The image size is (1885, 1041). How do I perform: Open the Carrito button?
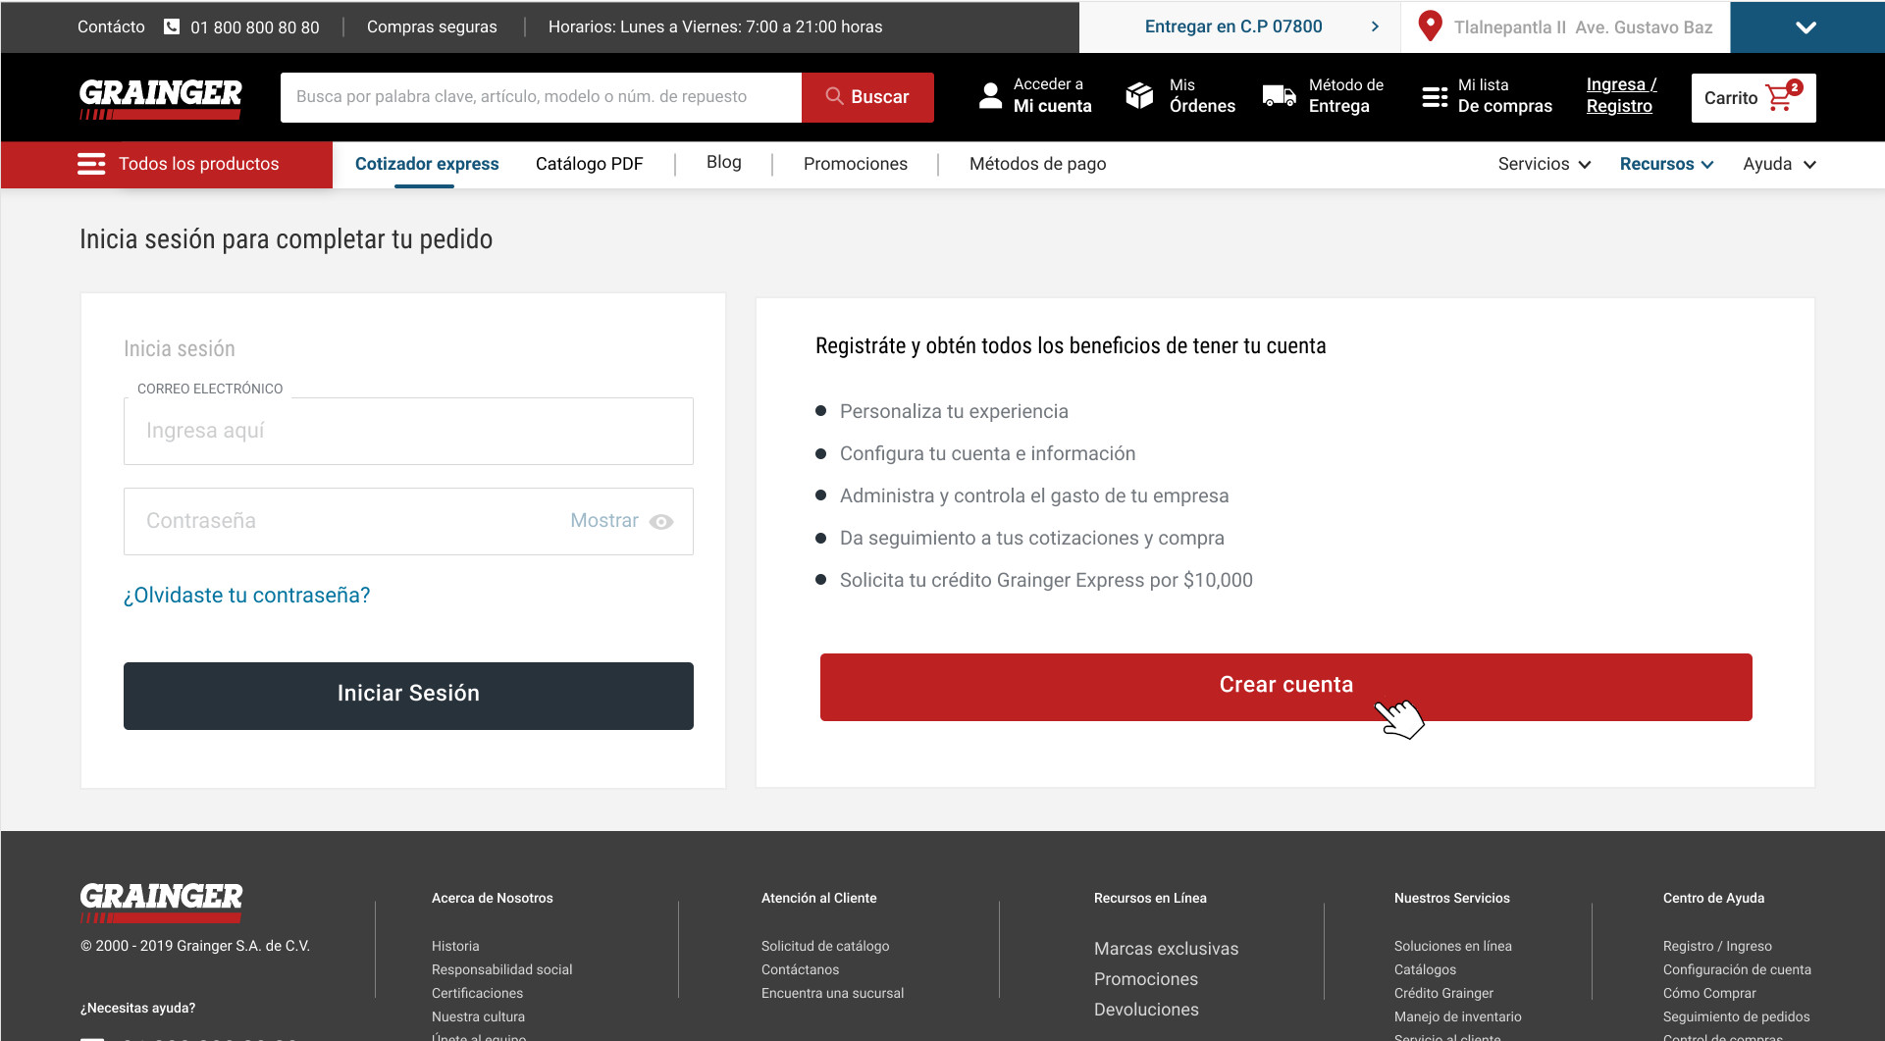pyautogui.click(x=1754, y=97)
